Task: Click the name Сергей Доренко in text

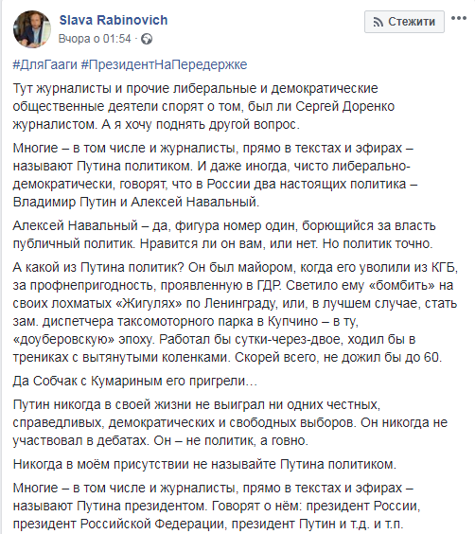Action: 345,107
